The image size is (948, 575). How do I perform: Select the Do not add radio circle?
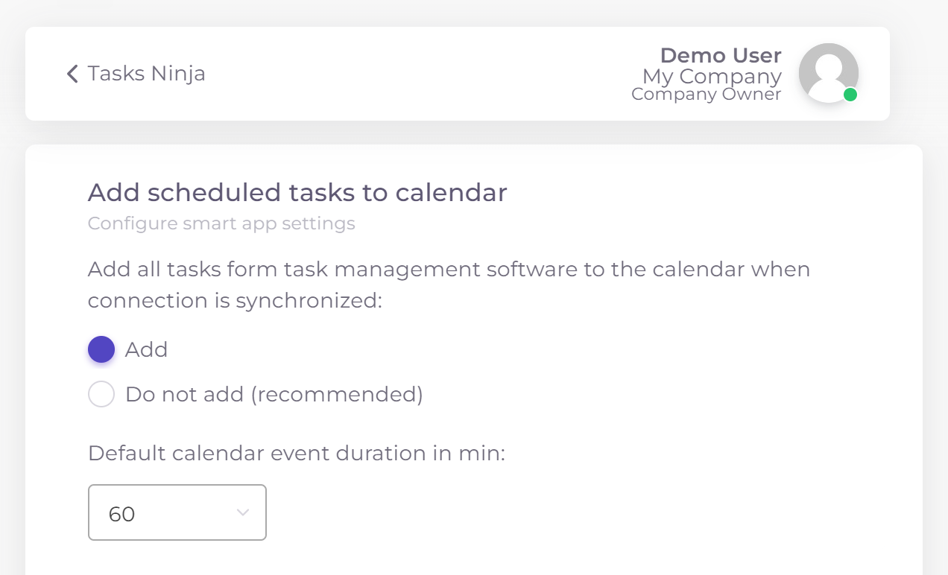[x=101, y=394]
